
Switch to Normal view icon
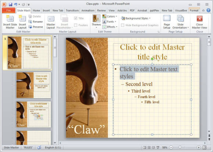click(145, 147)
